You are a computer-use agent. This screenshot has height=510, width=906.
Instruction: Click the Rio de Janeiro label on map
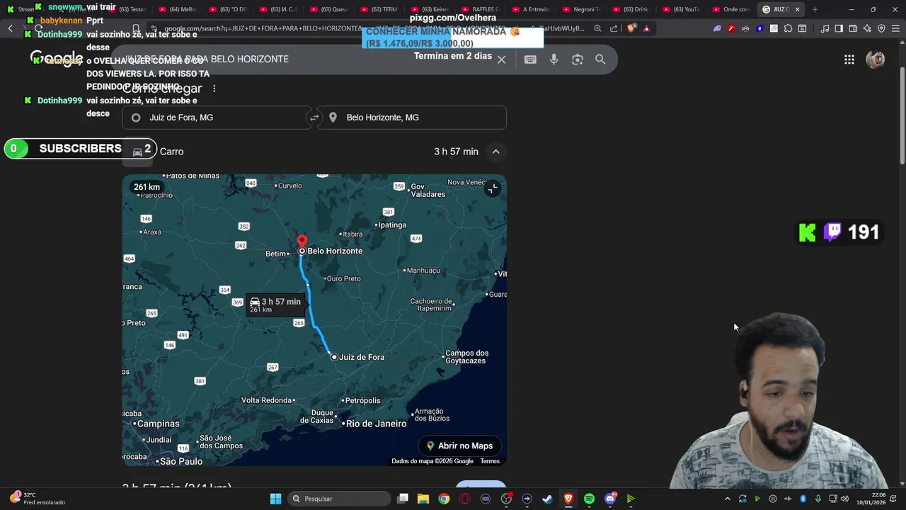pos(375,424)
